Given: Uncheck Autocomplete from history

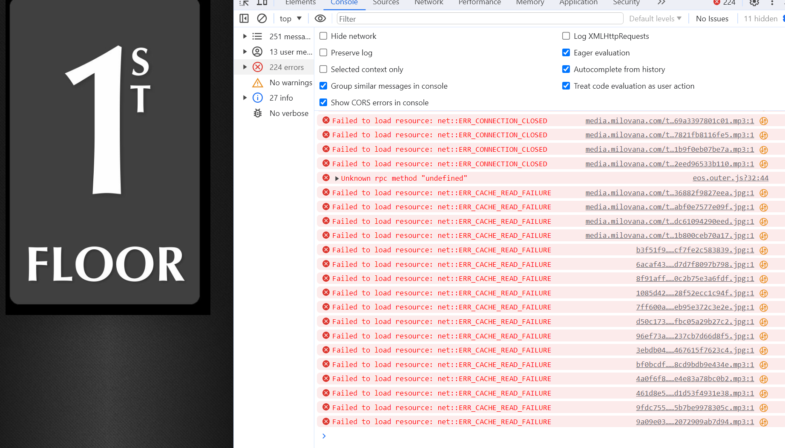Looking at the screenshot, I should pyautogui.click(x=566, y=69).
